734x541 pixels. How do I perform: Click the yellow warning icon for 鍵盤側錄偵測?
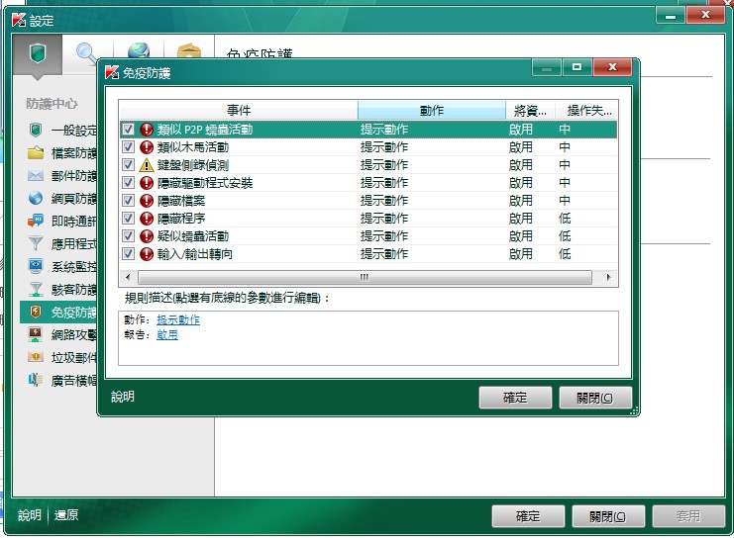(x=147, y=165)
